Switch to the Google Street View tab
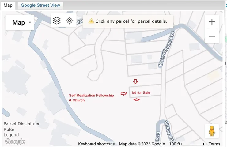 tap(40, 5)
